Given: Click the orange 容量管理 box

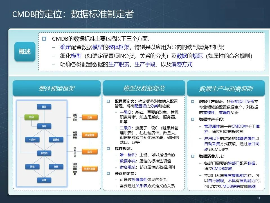Looking at the screenshot, I should (89, 135).
